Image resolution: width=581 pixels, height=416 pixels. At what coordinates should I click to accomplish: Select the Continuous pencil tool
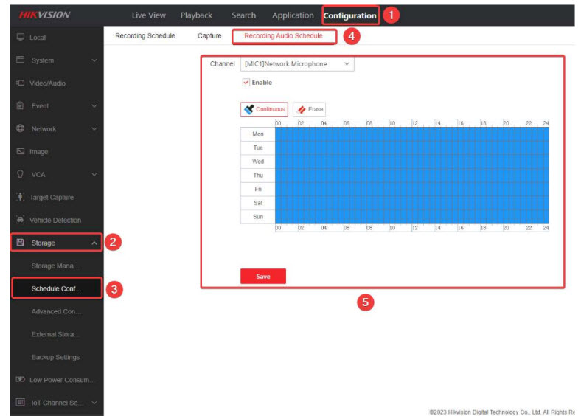[x=264, y=109]
